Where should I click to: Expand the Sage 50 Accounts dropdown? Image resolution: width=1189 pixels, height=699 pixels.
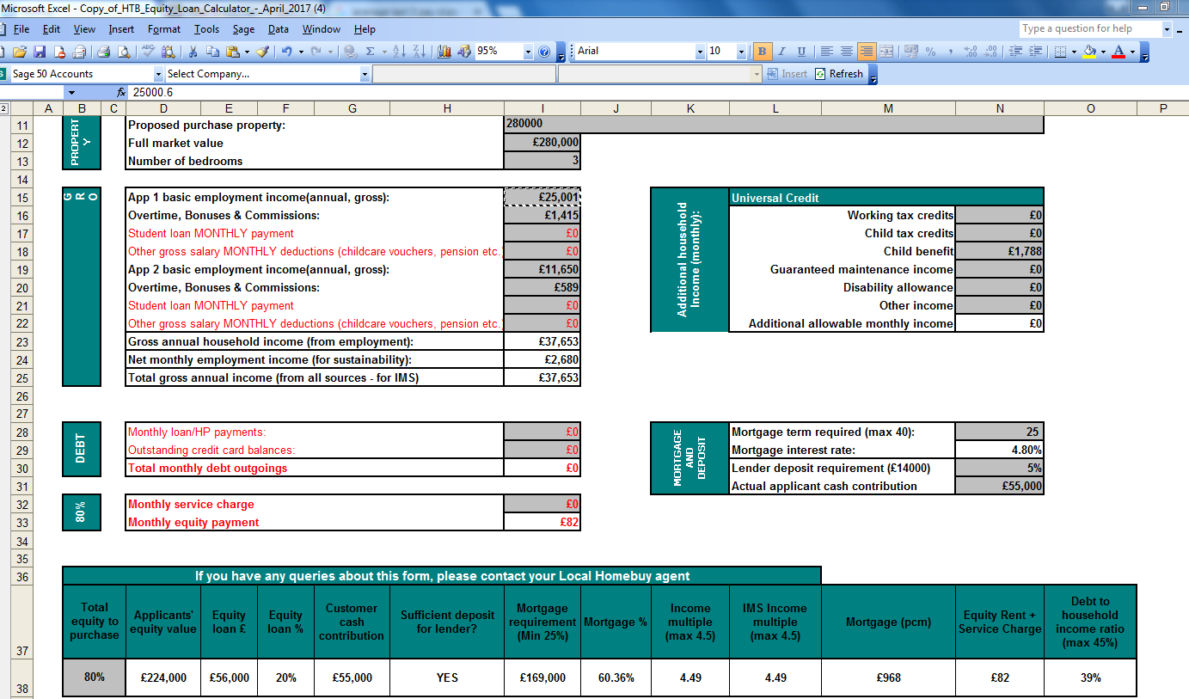coord(158,74)
